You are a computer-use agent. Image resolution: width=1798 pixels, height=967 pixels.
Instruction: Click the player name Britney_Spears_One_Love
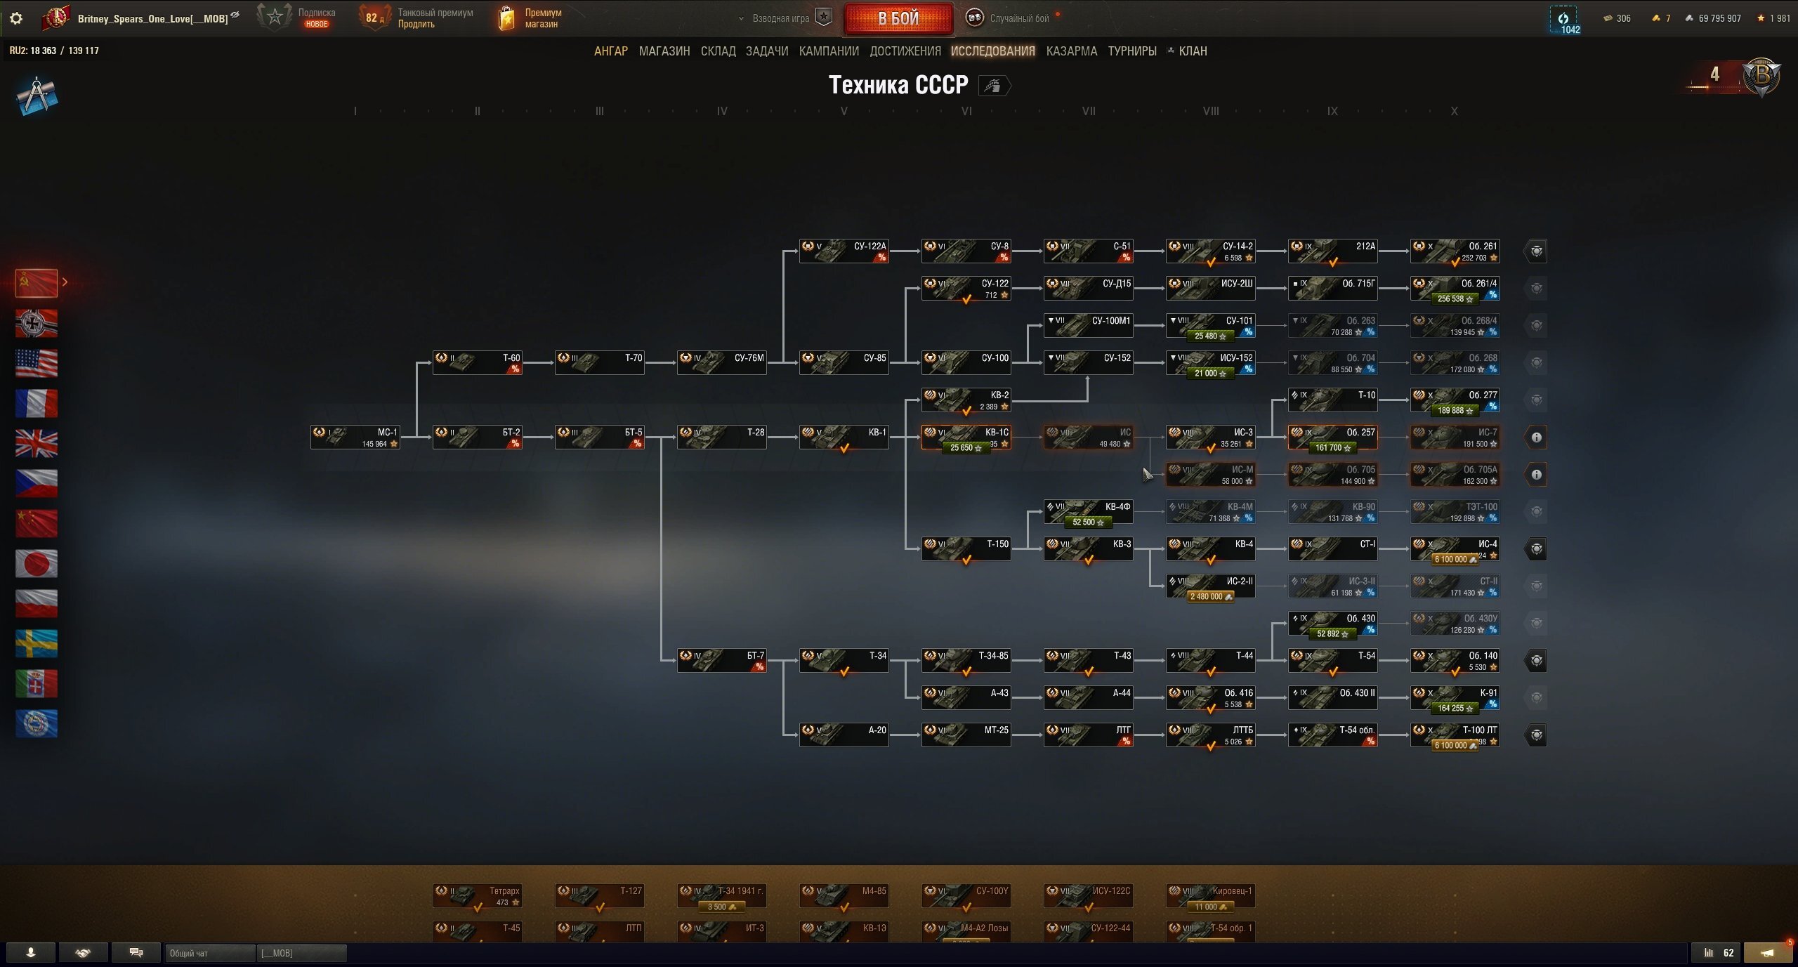[x=152, y=19]
